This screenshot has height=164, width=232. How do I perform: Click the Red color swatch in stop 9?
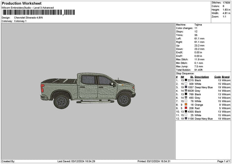(x=186, y=108)
